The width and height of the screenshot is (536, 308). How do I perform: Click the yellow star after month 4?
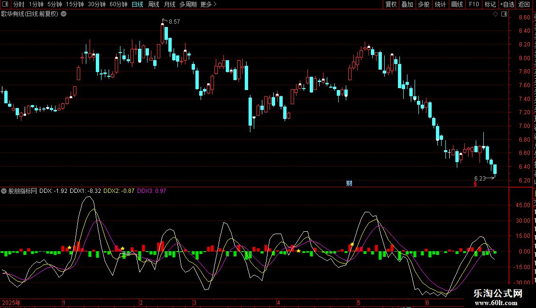click(298, 251)
